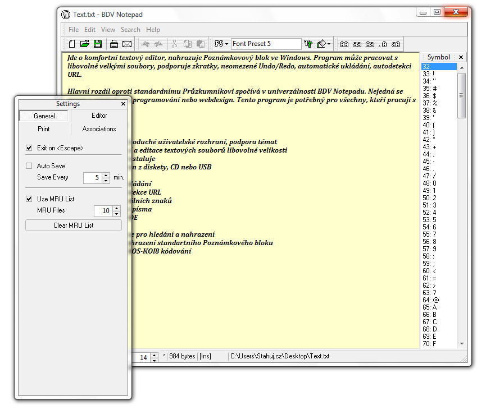This screenshot has width=486, height=410.
Task: Select symbol 64: @ in list
Action: click(x=439, y=300)
